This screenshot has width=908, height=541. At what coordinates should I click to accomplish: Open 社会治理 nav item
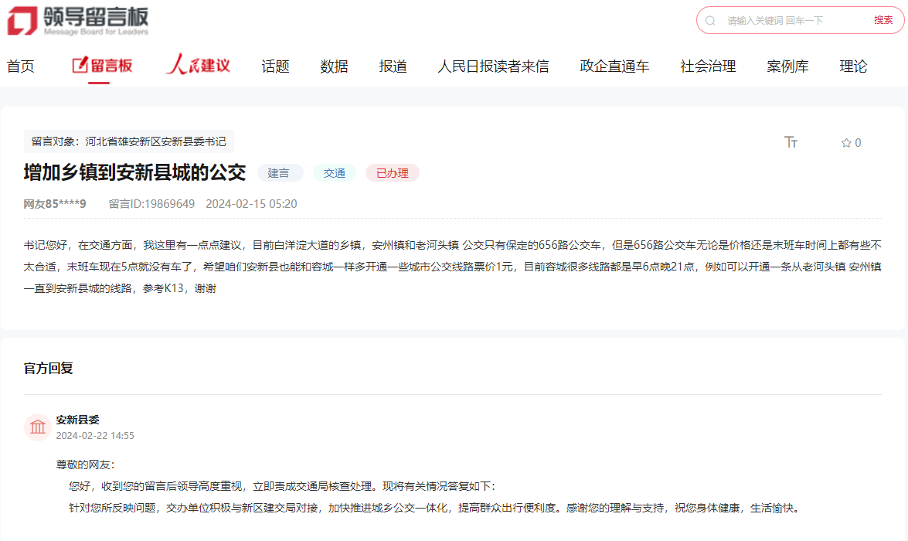(708, 66)
